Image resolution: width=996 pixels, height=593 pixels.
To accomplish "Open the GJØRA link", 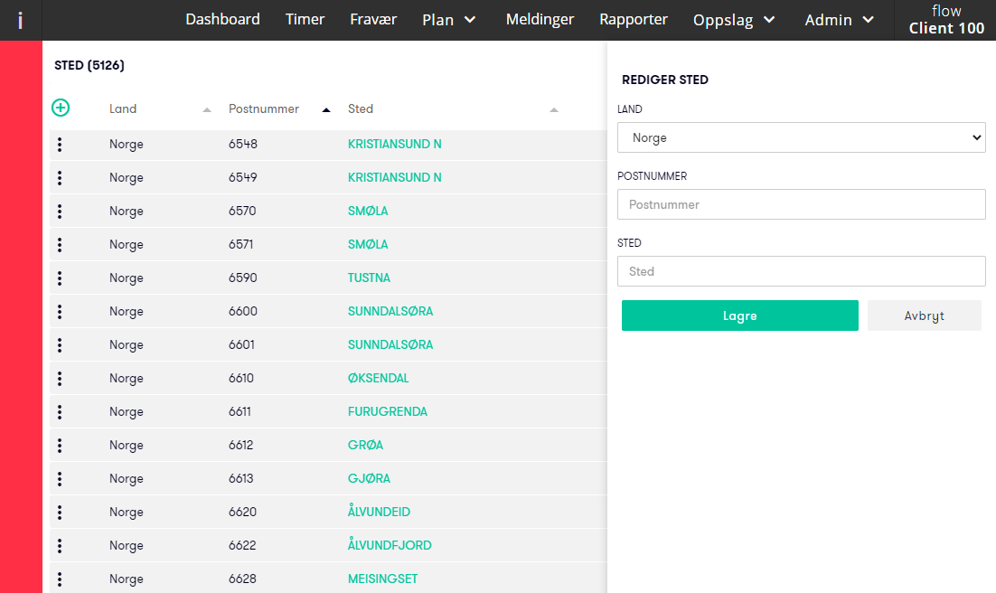I will 369,478.
